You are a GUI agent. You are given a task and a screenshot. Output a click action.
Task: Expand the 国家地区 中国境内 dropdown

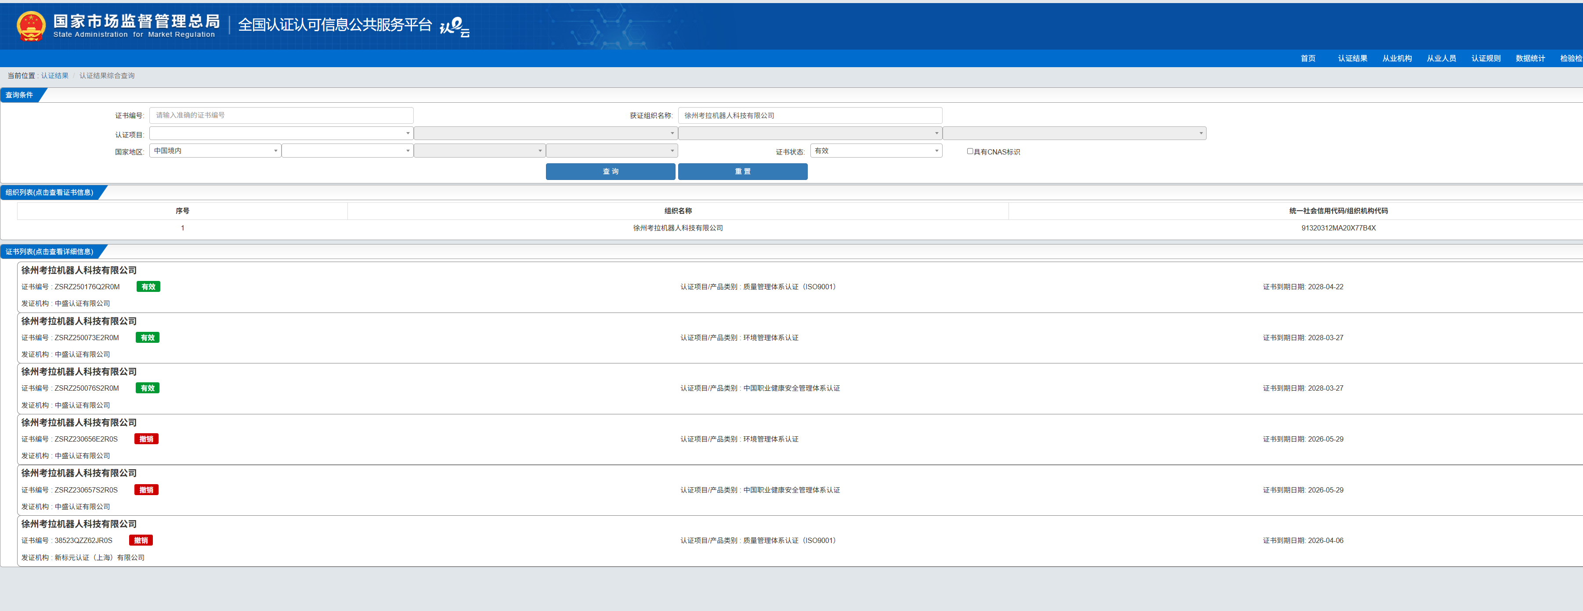[215, 151]
